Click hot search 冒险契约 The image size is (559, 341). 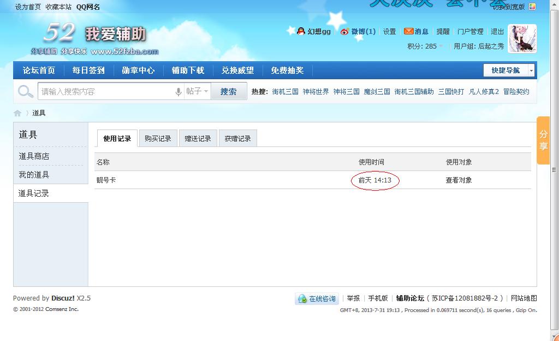pyautogui.click(x=516, y=92)
